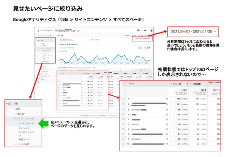Click the user account avatar in the Analytics header
This screenshot has width=227, height=157.
pos(151,30)
